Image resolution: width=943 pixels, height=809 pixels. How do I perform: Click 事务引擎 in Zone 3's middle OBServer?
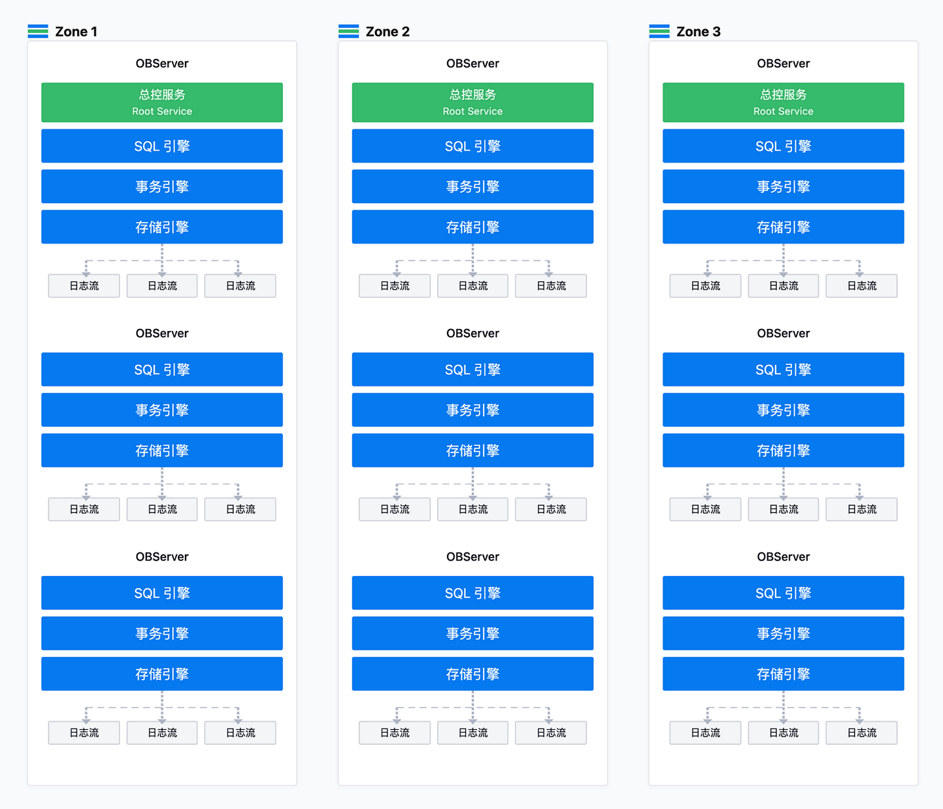coord(784,410)
